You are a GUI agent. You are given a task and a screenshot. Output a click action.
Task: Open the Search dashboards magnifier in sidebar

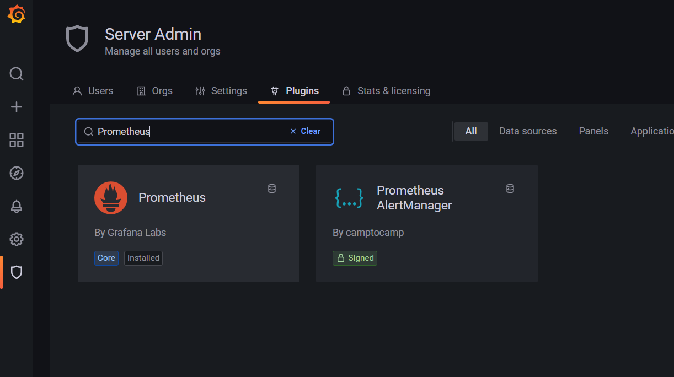pos(17,74)
